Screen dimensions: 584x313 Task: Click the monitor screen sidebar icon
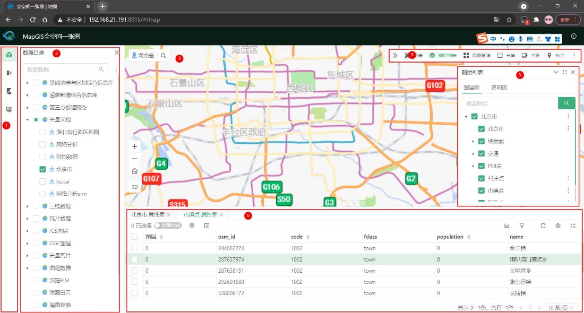(x=10, y=109)
